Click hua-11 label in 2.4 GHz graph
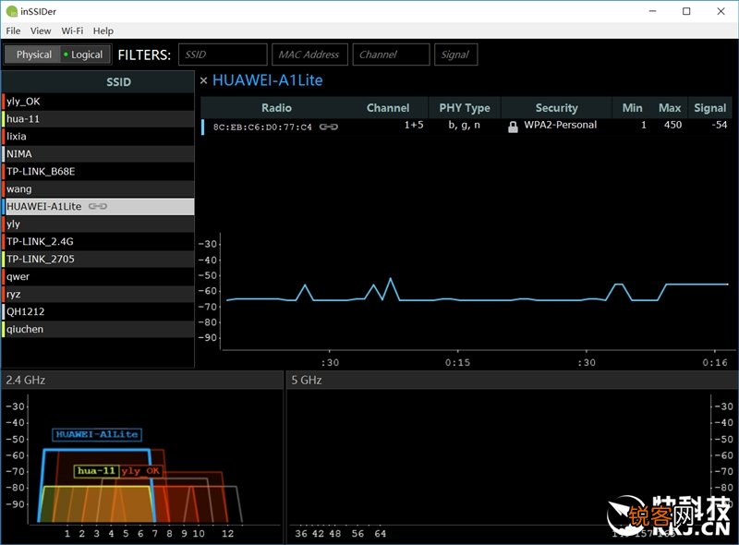This screenshot has width=739, height=545. point(96,471)
